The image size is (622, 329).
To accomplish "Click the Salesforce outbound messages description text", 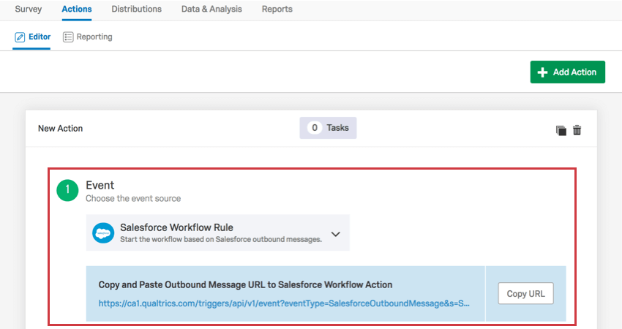I will pos(221,239).
